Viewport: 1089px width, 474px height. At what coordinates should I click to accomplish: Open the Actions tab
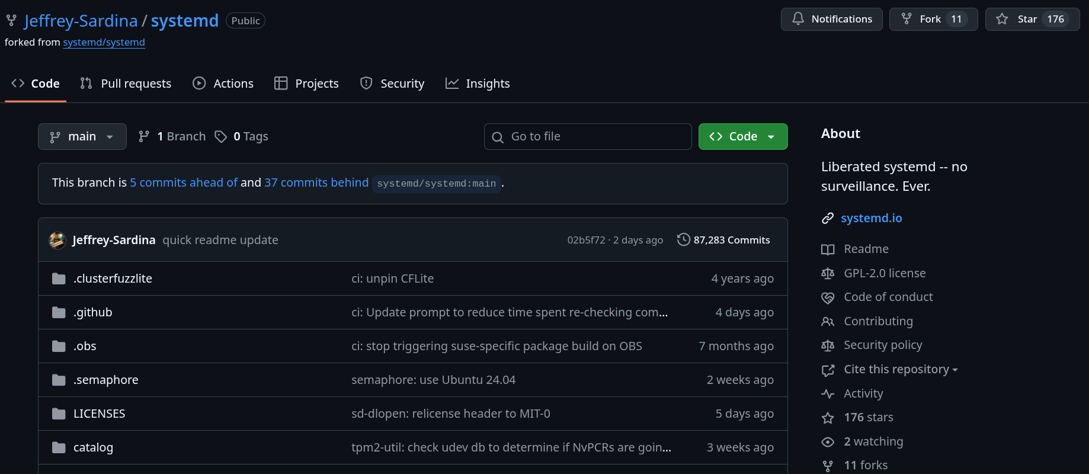pos(223,84)
